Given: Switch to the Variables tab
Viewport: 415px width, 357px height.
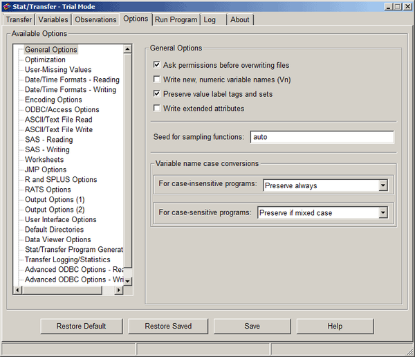Looking at the screenshot, I should point(53,19).
